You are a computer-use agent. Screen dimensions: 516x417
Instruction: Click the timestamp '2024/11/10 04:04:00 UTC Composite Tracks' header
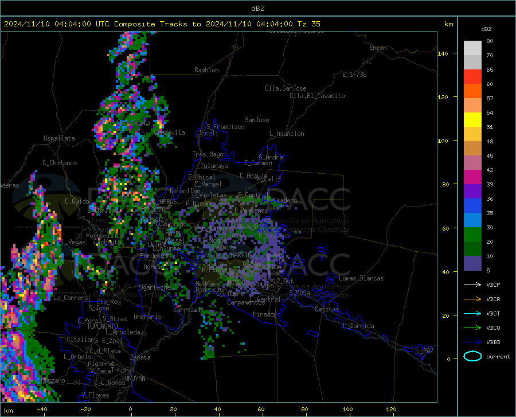tap(99, 24)
